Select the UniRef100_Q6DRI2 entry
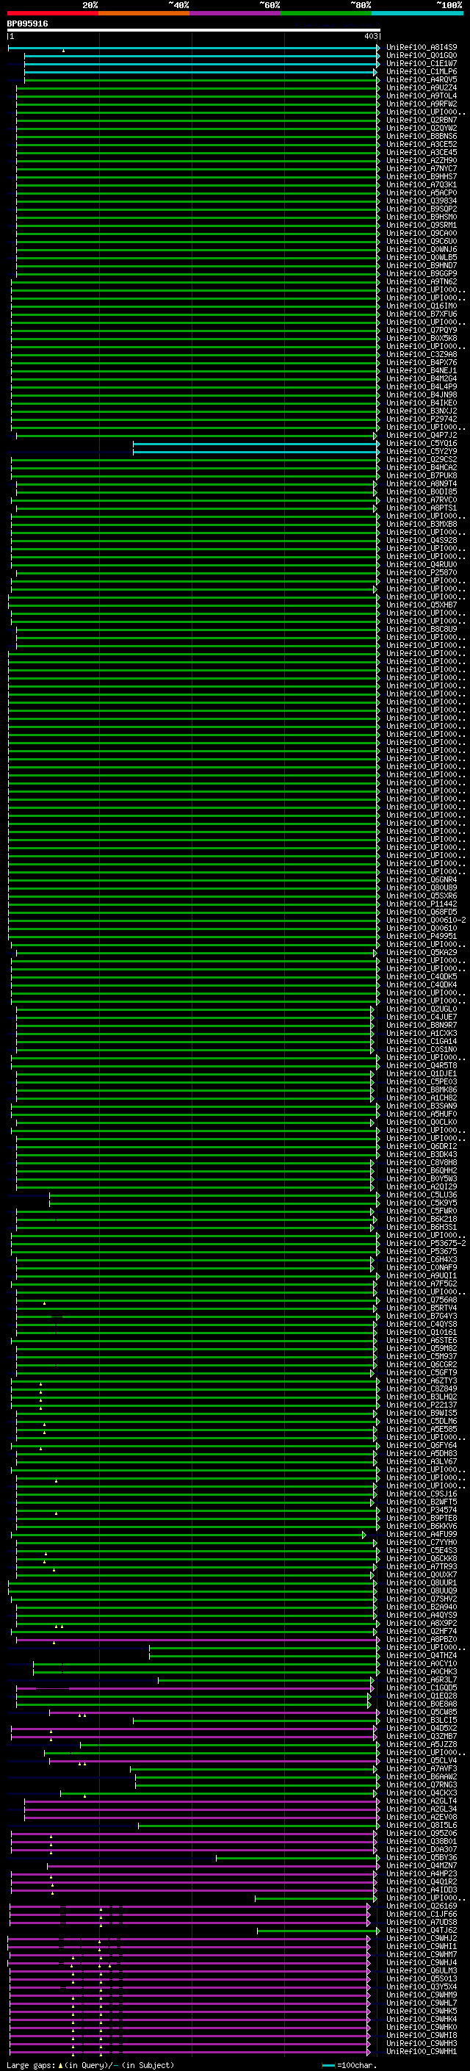 point(422,1147)
